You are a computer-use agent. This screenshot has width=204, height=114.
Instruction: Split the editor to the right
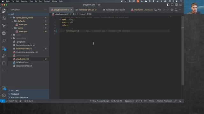point(176,10)
